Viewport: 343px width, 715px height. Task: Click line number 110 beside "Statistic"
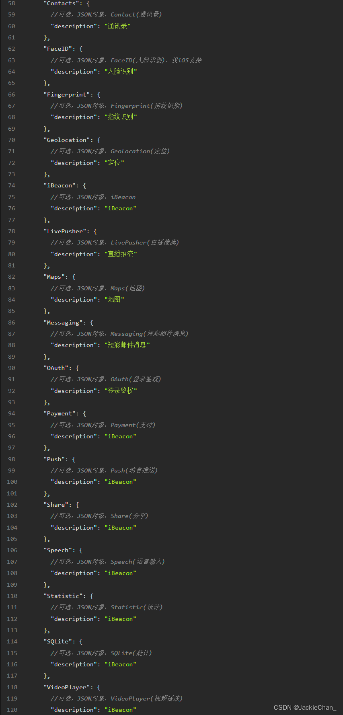[x=12, y=596]
